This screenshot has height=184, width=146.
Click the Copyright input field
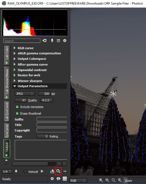click(52, 130)
